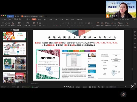Click the Text Box tool icon
This screenshot has width=137, height=102.
click(98, 23)
